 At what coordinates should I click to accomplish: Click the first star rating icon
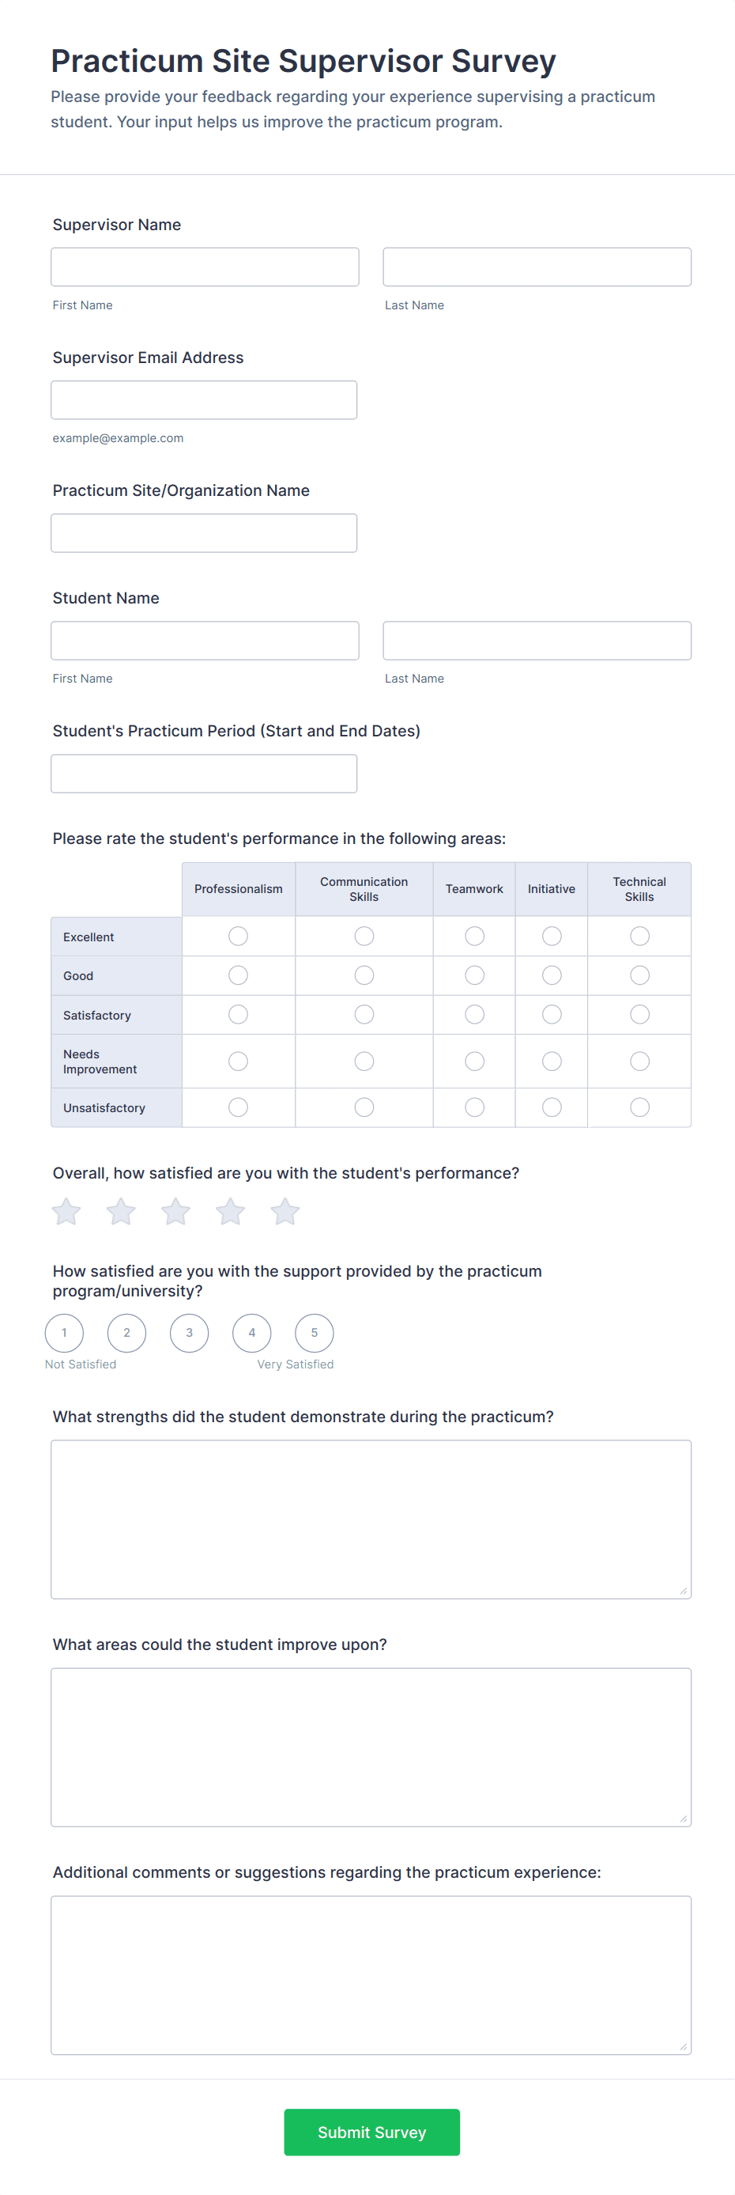point(66,1211)
